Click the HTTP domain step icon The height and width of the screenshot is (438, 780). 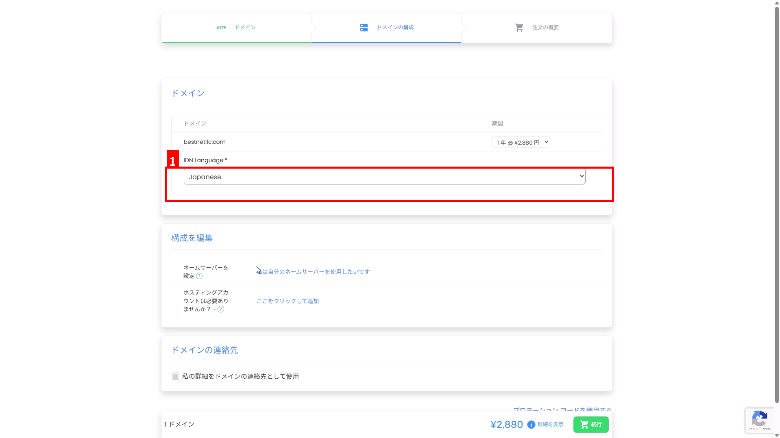[x=221, y=28]
